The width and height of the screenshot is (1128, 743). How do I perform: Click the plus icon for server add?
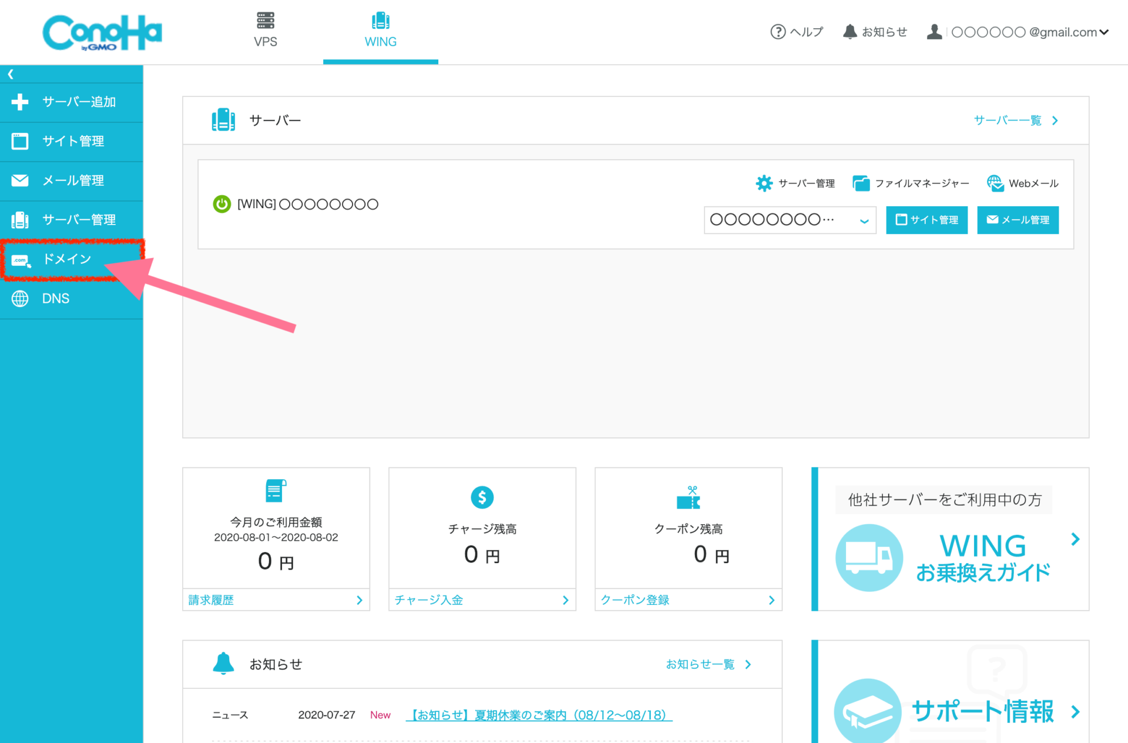[x=20, y=102]
